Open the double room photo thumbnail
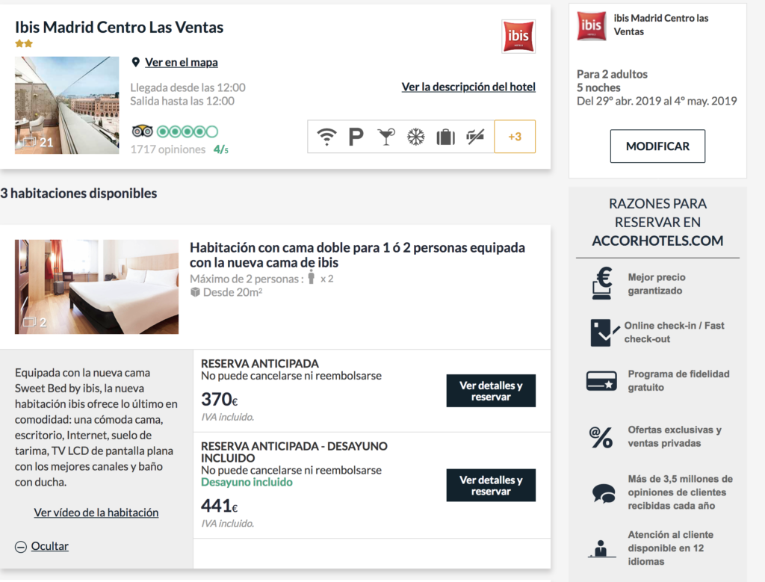Screen dimensions: 765x582 [x=96, y=287]
